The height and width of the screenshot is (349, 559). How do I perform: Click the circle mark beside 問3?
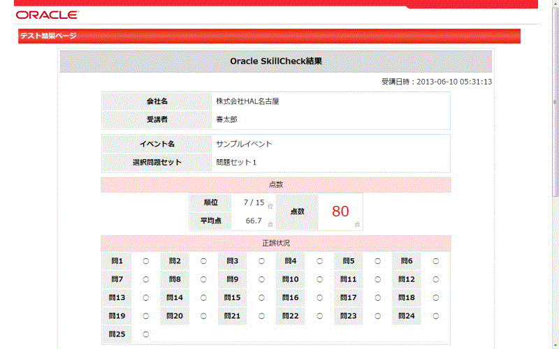click(261, 261)
